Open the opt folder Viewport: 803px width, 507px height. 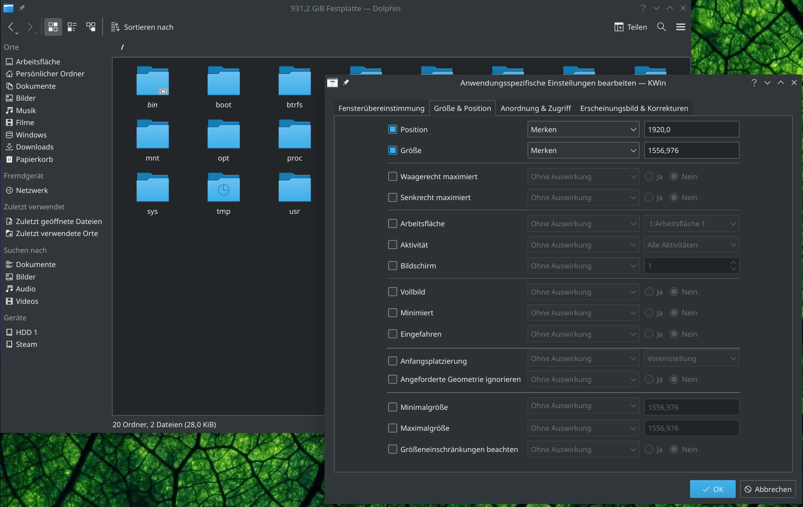[224, 141]
